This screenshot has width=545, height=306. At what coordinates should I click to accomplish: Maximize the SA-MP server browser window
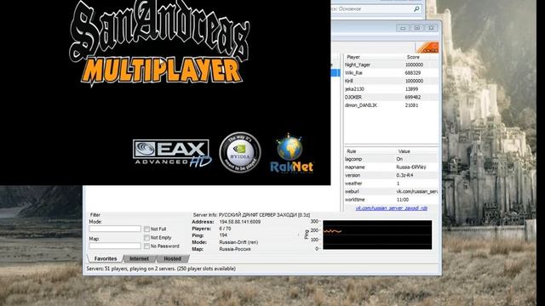417,28
